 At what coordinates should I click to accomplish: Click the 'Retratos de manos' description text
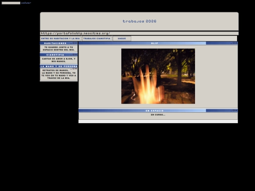pyautogui.click(x=59, y=74)
